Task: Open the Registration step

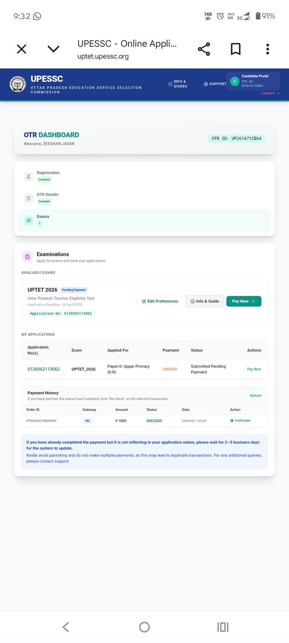Action: pos(144,176)
